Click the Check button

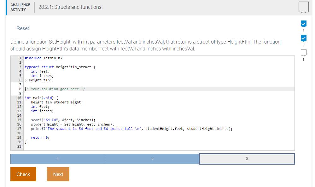[23, 174]
